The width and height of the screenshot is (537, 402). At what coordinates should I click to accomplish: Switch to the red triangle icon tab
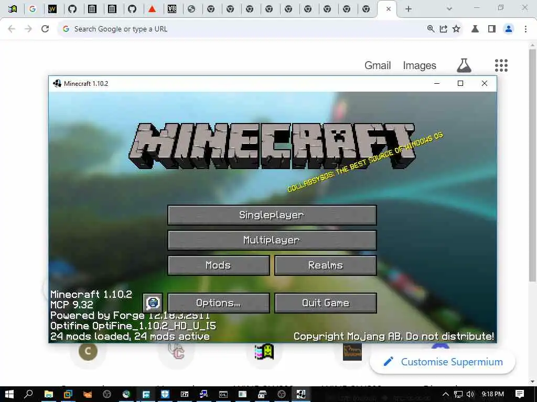coord(152,9)
